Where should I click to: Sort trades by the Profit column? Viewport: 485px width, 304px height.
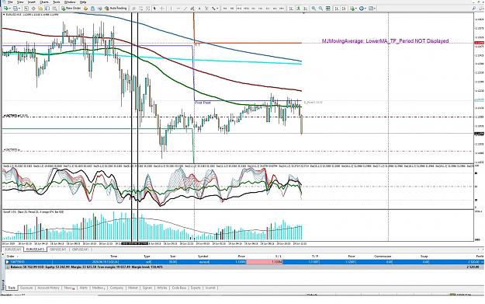[x=480, y=257]
